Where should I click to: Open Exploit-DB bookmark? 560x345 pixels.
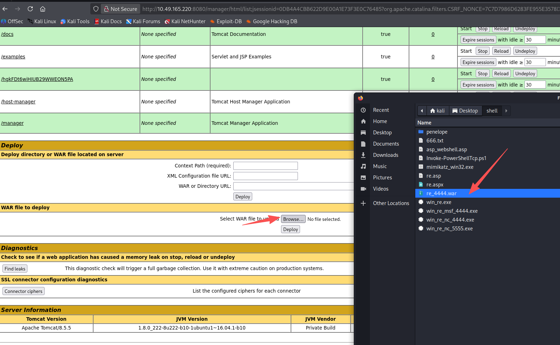point(226,21)
